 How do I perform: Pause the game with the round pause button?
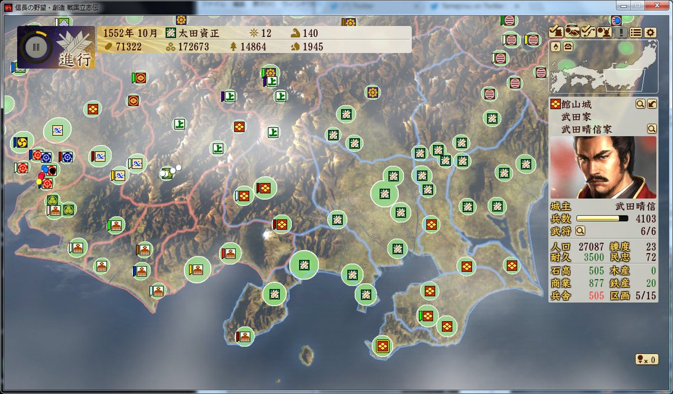35,47
